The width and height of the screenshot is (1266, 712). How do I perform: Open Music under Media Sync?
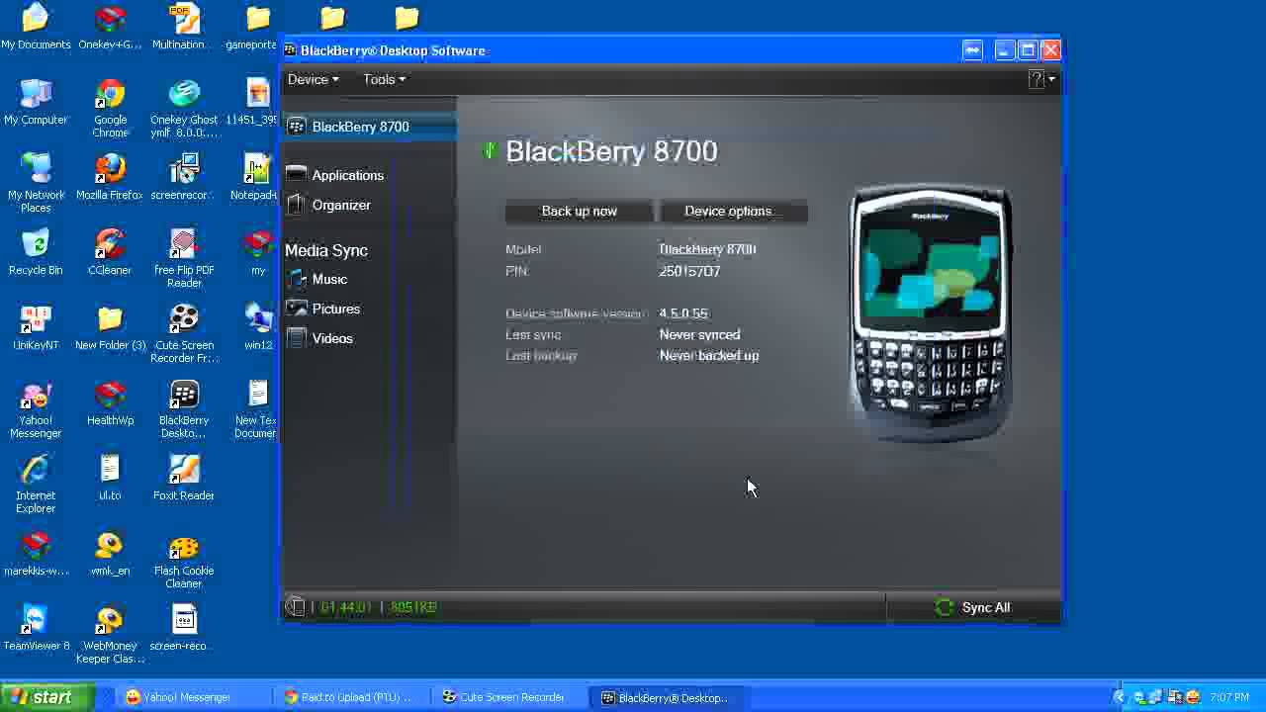point(329,279)
